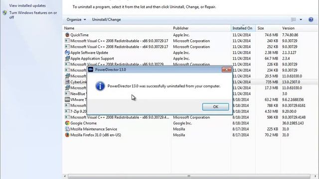
Task: Sort the list by Publisher column
Action: (x=201, y=28)
